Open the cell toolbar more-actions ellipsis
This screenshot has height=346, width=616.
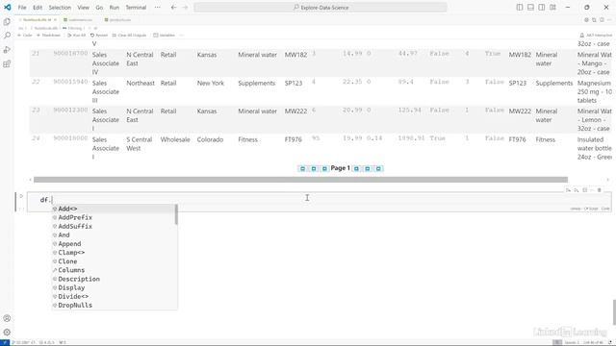click(x=592, y=190)
